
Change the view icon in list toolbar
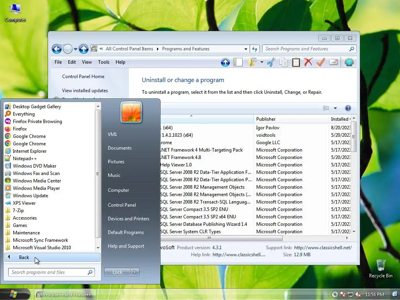coord(326,108)
